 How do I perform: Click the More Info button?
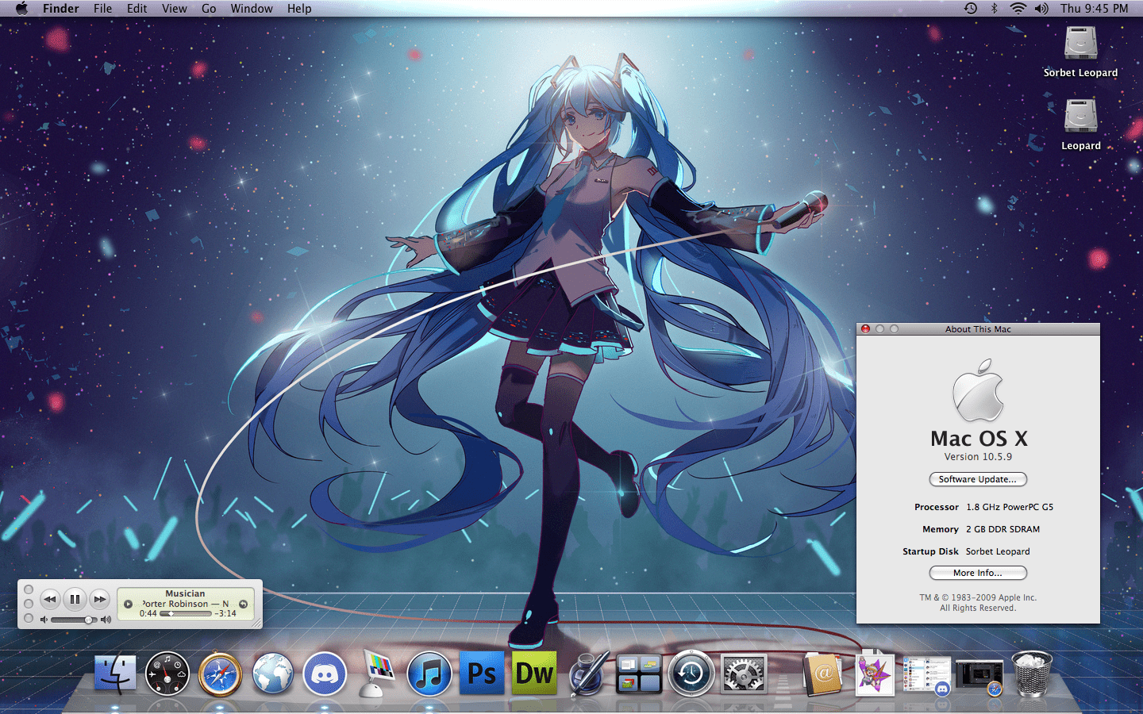tap(978, 573)
